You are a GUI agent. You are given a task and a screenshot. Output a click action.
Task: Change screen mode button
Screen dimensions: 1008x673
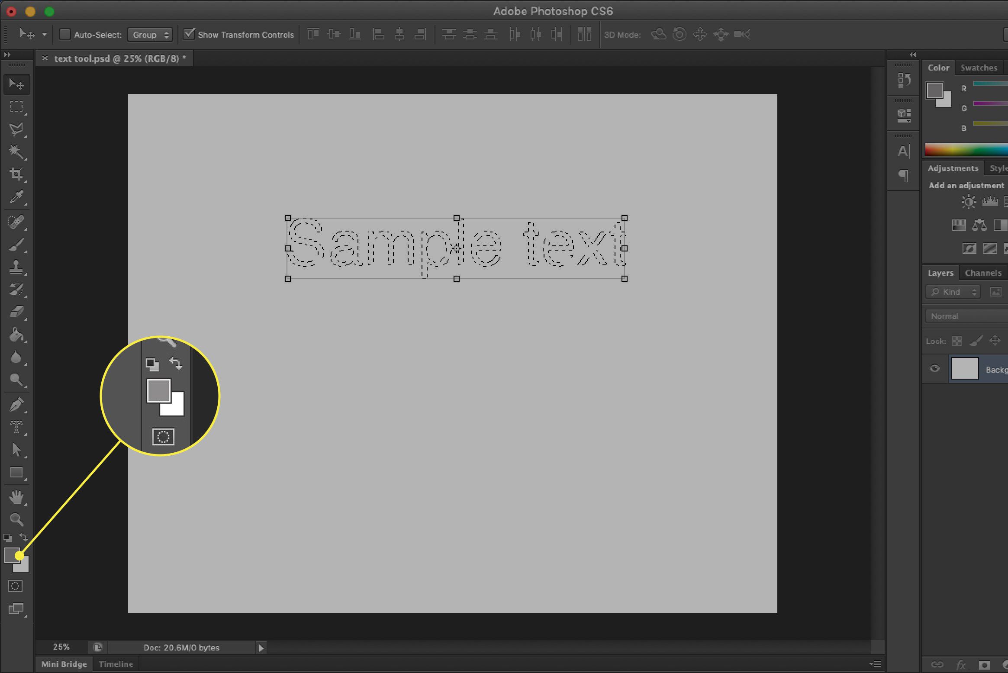[x=16, y=609]
